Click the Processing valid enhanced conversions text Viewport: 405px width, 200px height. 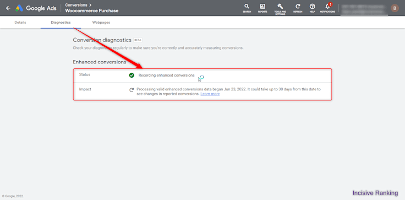(x=228, y=91)
